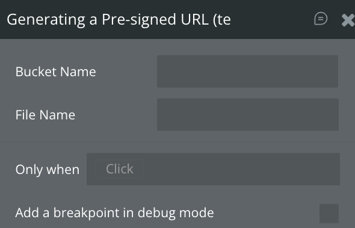The height and width of the screenshot is (228, 355).
Task: Click the divider line above Only when
Action: [x=177, y=142]
